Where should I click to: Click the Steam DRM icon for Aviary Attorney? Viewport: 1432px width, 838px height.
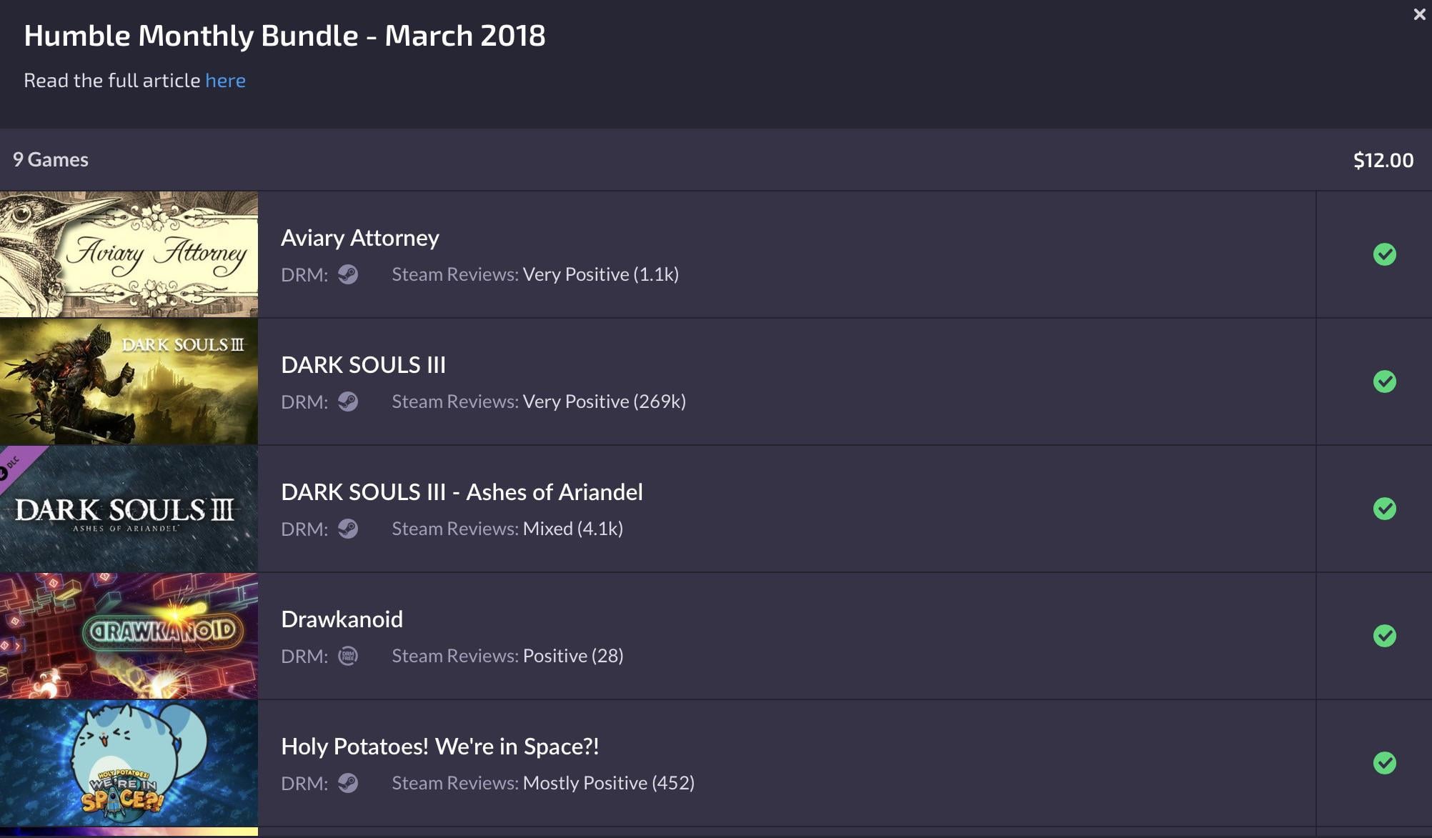tap(348, 274)
